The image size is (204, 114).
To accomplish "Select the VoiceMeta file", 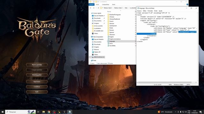I will click(x=113, y=46).
